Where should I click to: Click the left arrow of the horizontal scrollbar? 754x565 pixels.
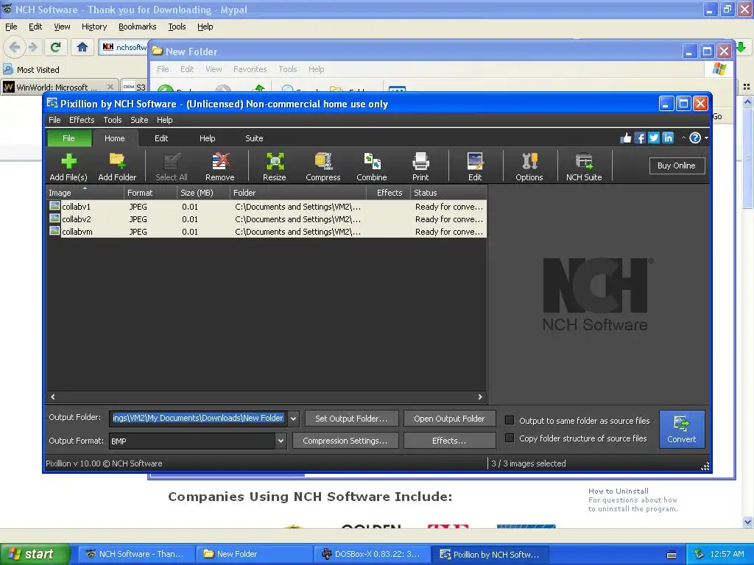(53, 397)
